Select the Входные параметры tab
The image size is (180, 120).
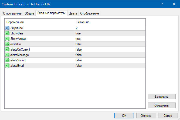(x=52, y=13)
